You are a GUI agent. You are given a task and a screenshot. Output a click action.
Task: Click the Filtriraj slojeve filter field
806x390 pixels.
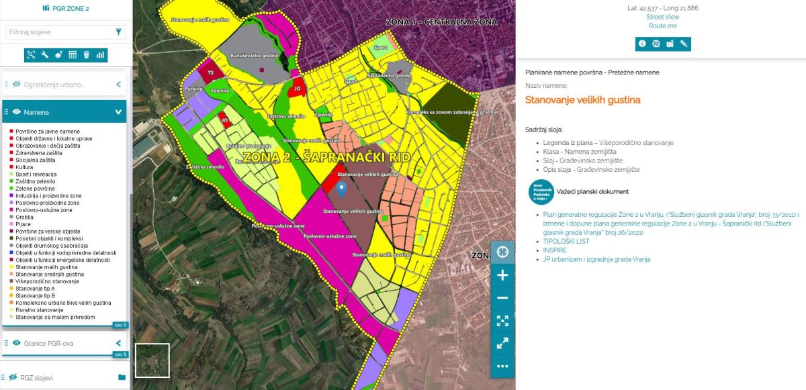59,32
